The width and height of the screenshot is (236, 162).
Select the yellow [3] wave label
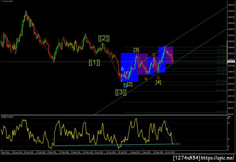[136, 50]
